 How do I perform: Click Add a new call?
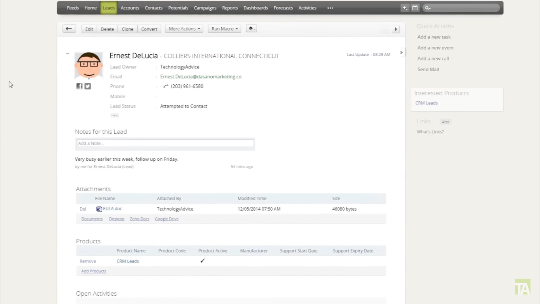coord(433,58)
